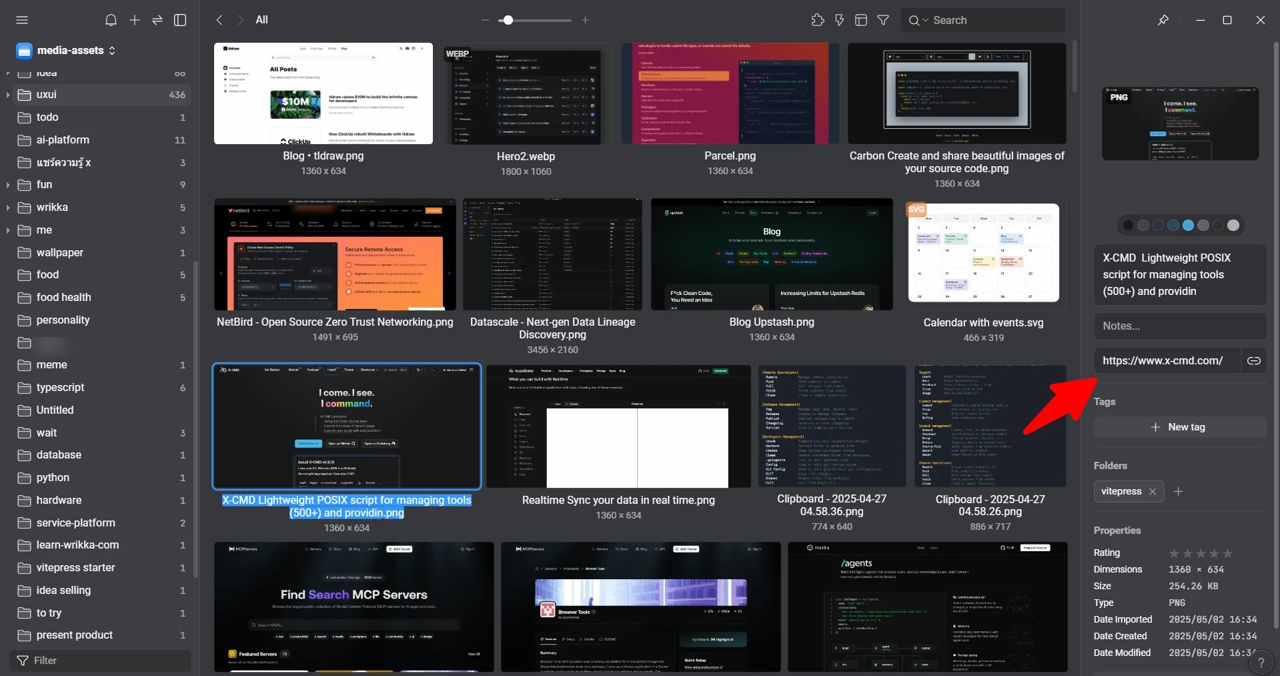Toggle the sidebar layout icon
The width and height of the screenshot is (1280, 676).
click(x=180, y=20)
